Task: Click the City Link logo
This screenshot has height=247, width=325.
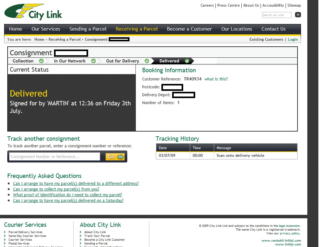Action: (x=33, y=12)
